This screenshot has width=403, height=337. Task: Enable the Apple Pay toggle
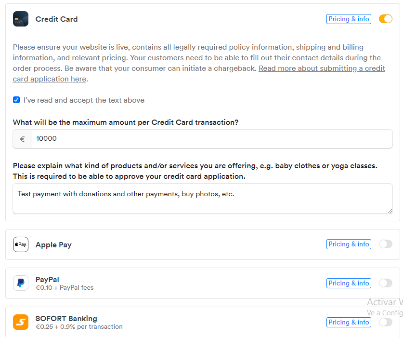point(386,244)
